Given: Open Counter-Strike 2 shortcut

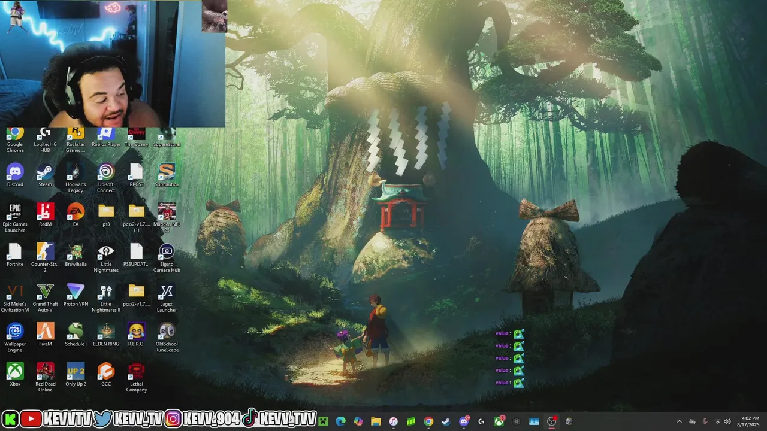Looking at the screenshot, I should pyautogui.click(x=45, y=258).
